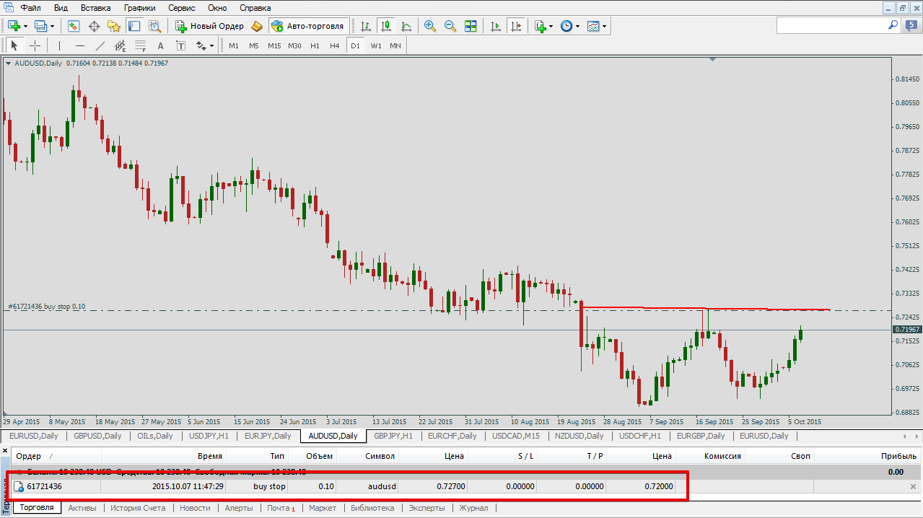
Task: Switch chart to line chart mode
Action: tap(406, 26)
